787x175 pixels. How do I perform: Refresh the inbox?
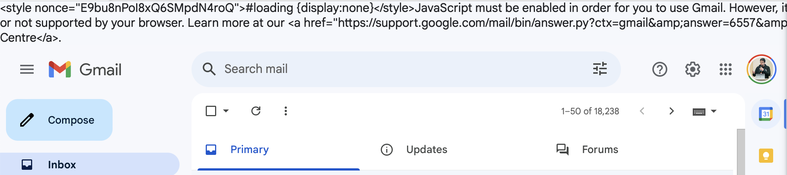(256, 111)
